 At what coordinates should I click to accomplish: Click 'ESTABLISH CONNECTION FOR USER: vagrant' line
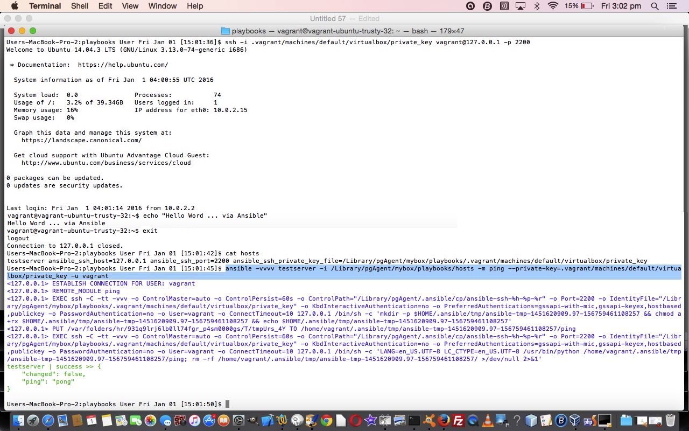101,283
